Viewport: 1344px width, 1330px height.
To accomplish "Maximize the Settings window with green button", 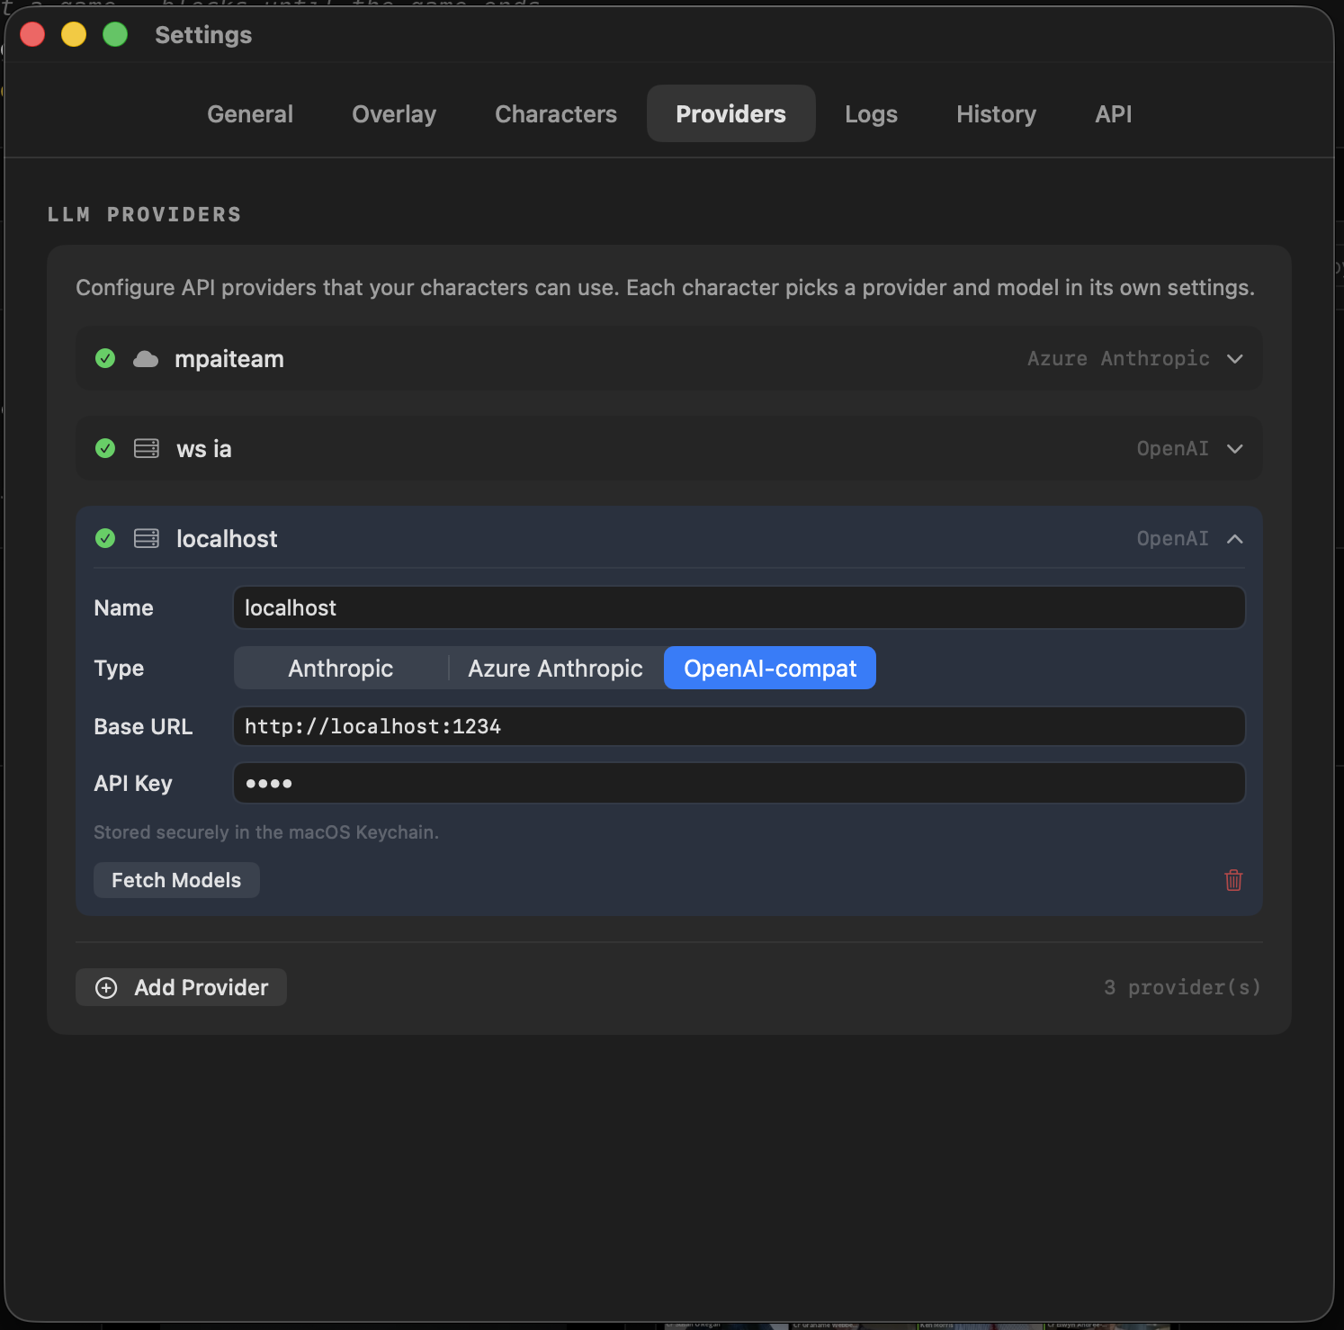I will tap(115, 34).
